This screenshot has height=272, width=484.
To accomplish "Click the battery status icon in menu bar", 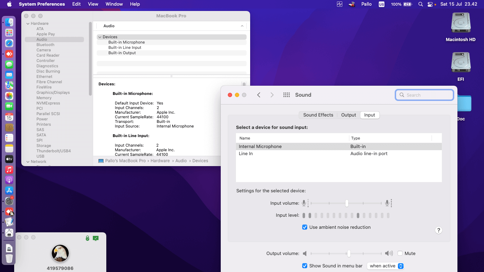I will click(x=408, y=4).
